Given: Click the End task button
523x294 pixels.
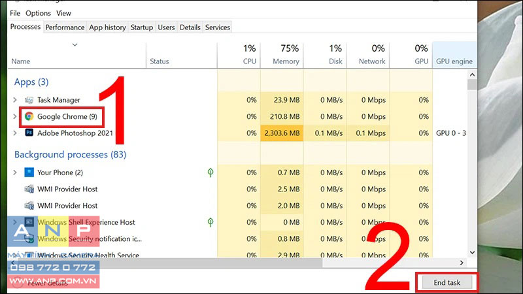Looking at the screenshot, I should 447,283.
